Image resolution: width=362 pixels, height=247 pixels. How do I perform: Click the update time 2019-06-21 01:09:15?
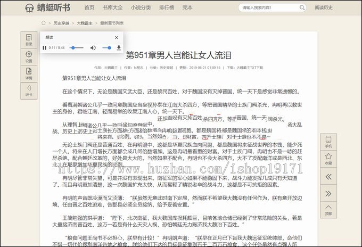coord(205,68)
